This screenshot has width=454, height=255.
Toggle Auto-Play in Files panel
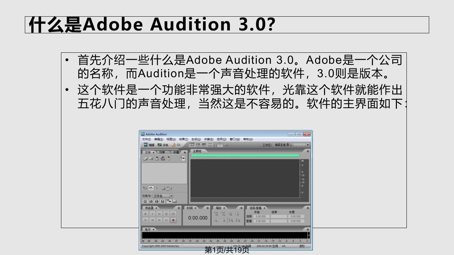point(145,188)
